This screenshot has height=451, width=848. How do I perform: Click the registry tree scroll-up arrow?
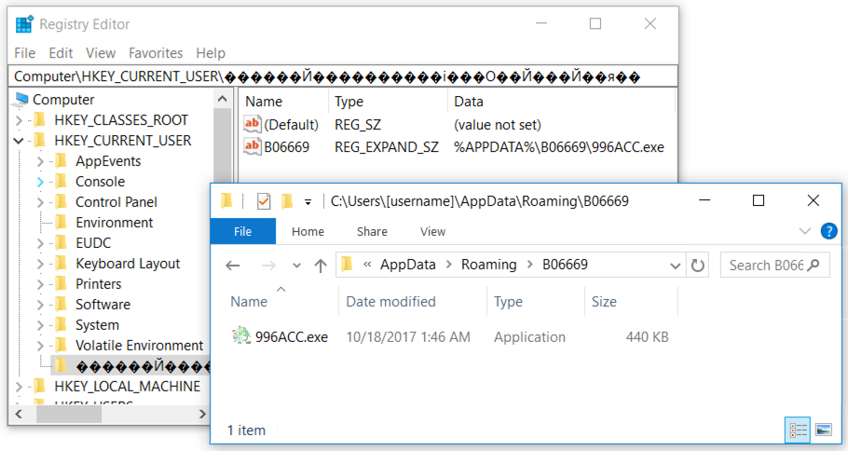pyautogui.click(x=222, y=99)
